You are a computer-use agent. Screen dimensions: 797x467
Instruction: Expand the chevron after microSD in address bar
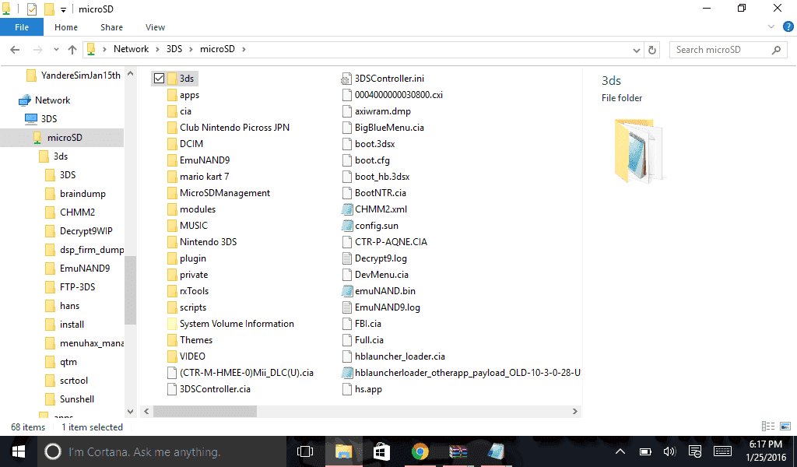[244, 49]
